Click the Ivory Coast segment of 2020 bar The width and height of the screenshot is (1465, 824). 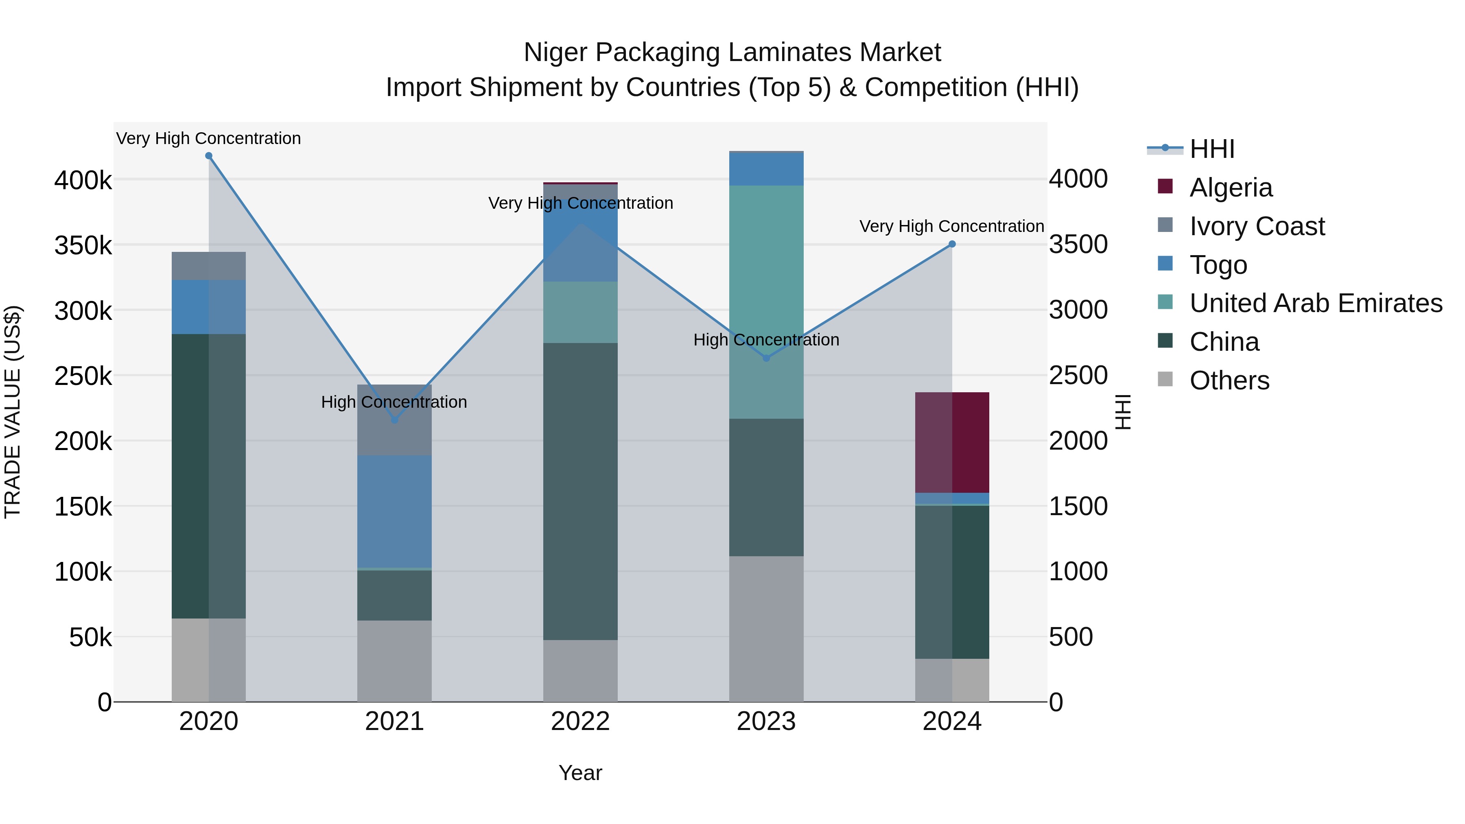click(x=209, y=266)
